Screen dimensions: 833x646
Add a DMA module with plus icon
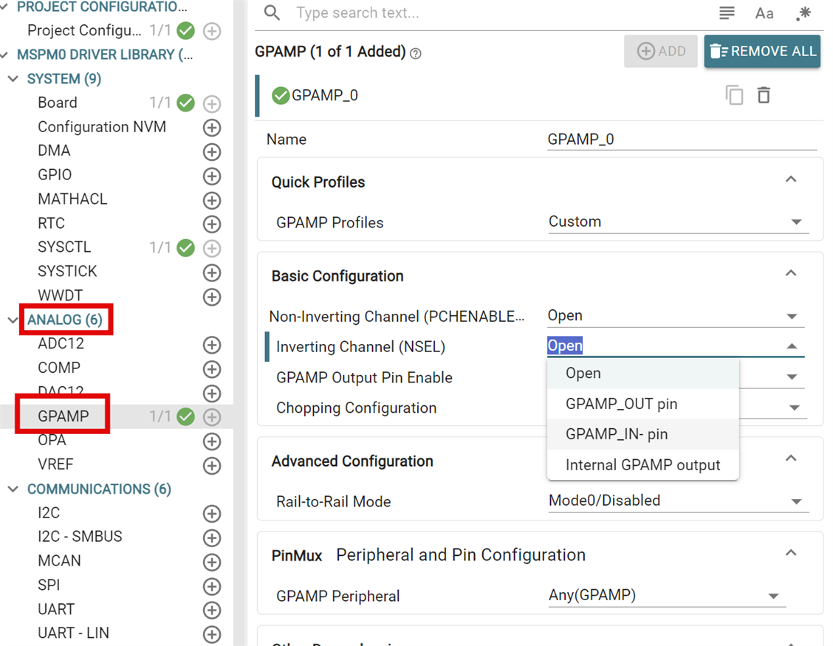212,152
